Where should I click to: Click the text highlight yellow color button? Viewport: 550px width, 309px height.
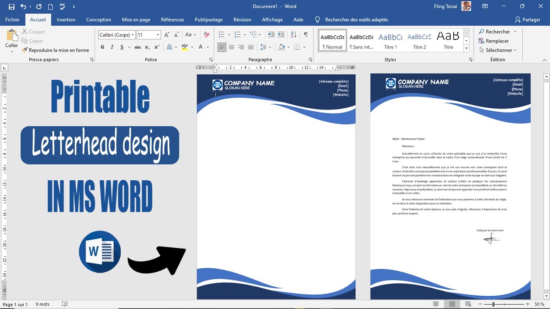[185, 47]
